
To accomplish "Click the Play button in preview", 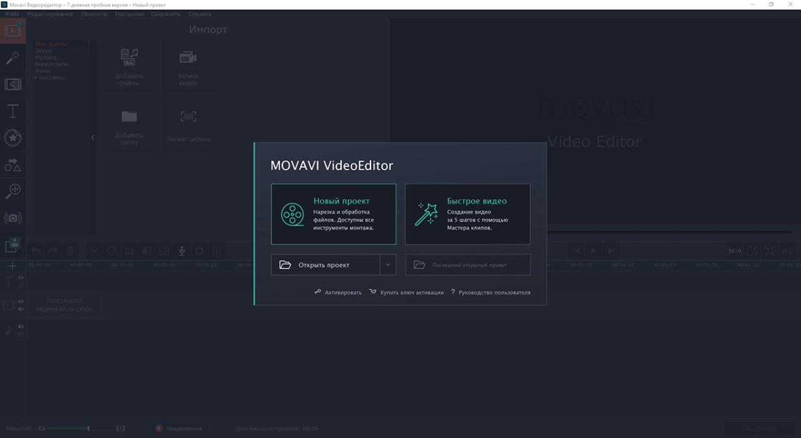I will click(594, 251).
